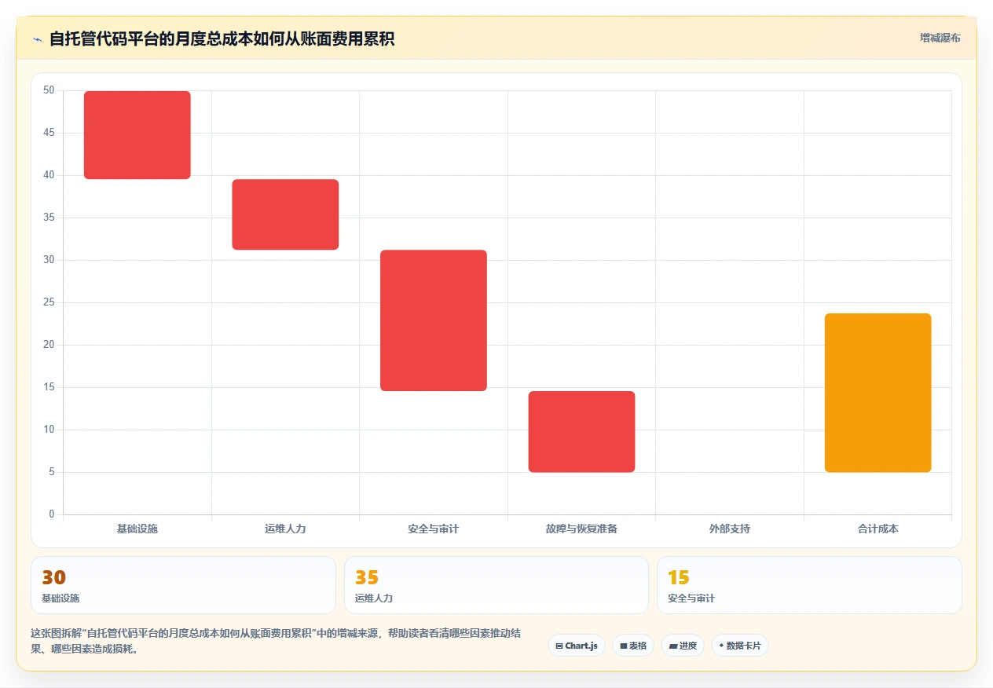
Task: Click the chart title 自托管代码平台的月度总成本
Action: [222, 38]
